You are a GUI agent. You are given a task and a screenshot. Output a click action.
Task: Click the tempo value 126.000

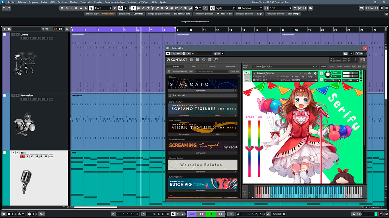tap(277, 214)
